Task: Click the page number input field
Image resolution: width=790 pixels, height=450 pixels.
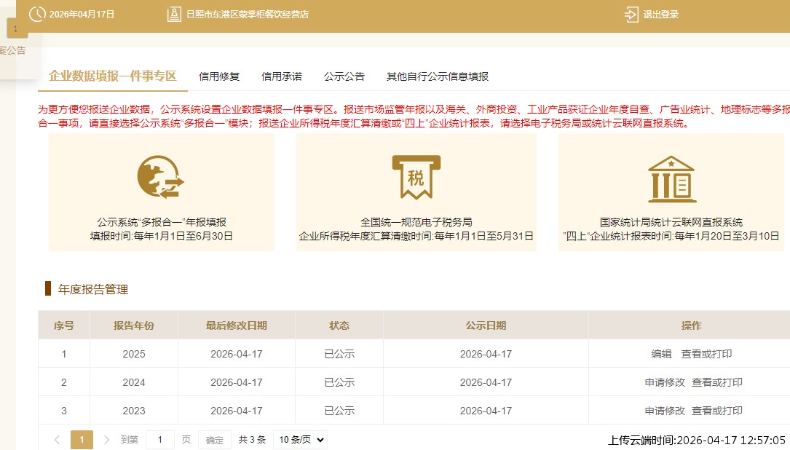Action: pyautogui.click(x=159, y=439)
